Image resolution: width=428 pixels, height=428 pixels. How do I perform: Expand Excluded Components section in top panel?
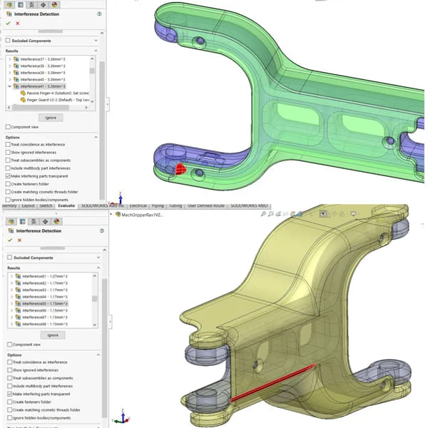97,41
